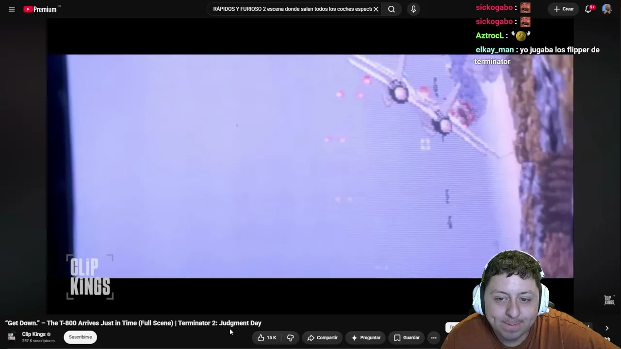Viewport: 621px width, 349px height.
Task: Advance the chips row with right chevron
Action: click(x=606, y=328)
